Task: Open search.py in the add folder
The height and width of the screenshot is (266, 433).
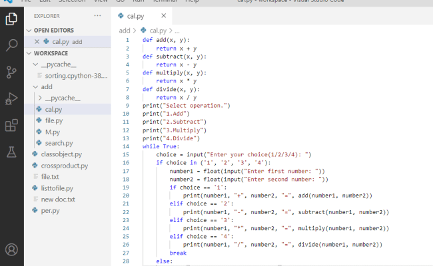Action: 68,143
